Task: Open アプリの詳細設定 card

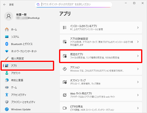Action: pyautogui.click(x=101, y=42)
